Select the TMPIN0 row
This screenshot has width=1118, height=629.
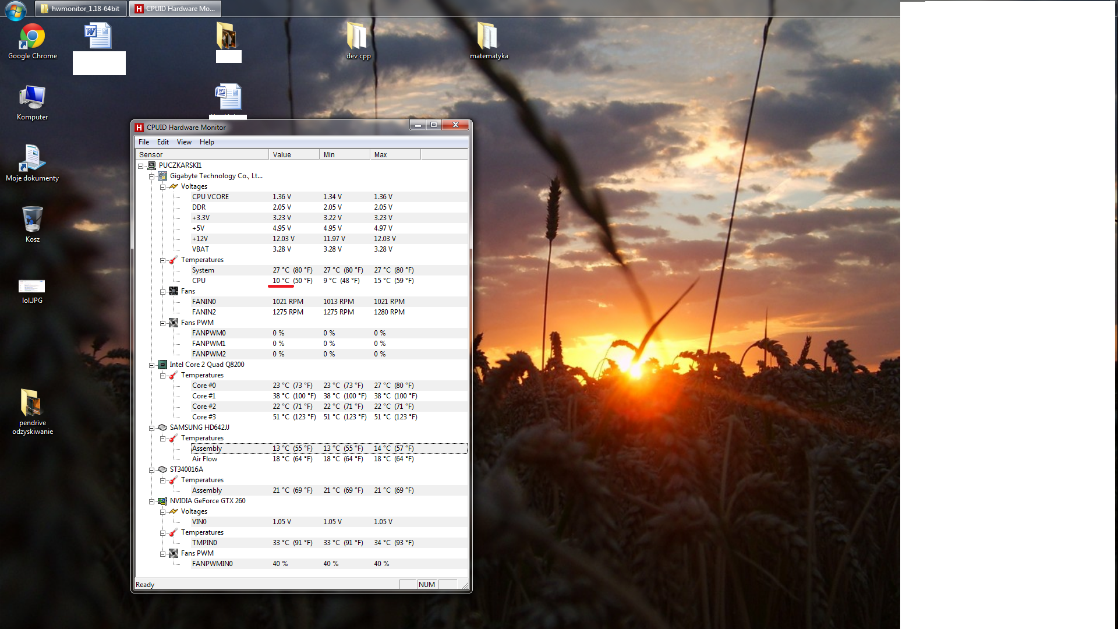pos(329,543)
